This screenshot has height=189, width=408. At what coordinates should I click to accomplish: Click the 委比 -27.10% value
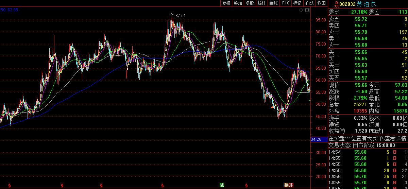point(358,12)
